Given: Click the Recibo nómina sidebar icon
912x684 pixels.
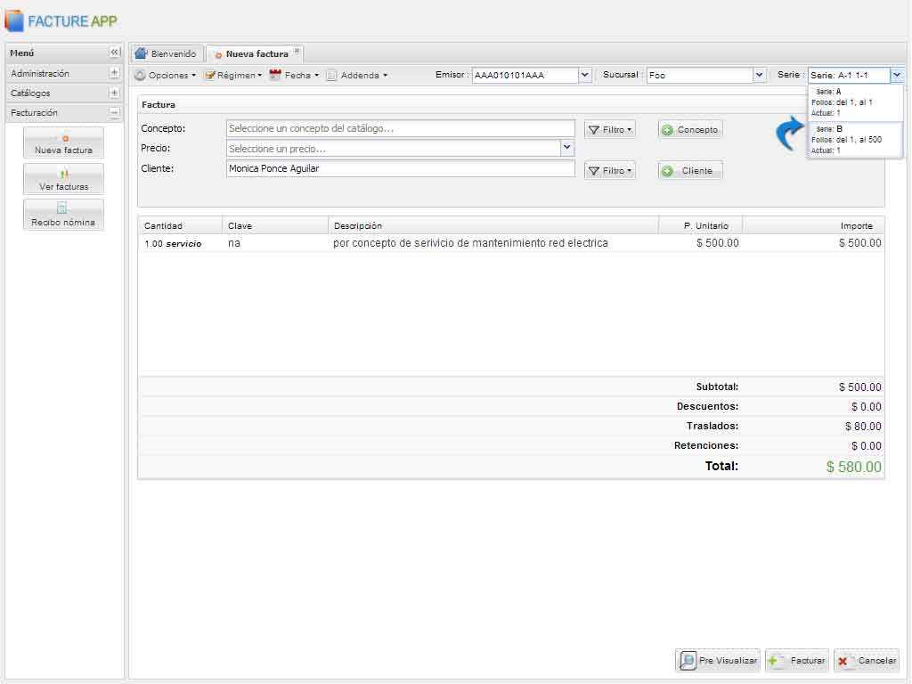Looking at the screenshot, I should pyautogui.click(x=63, y=215).
